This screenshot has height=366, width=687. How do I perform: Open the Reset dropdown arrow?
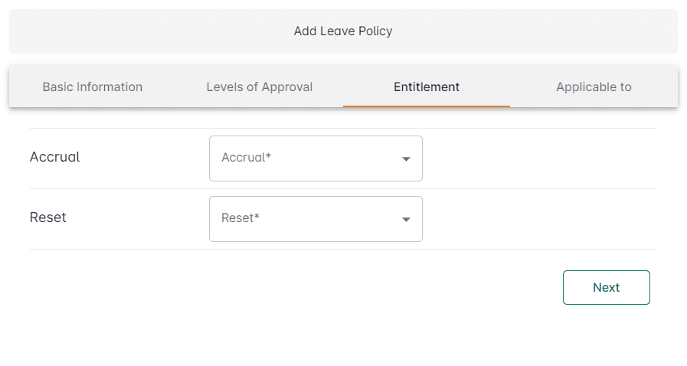click(406, 220)
